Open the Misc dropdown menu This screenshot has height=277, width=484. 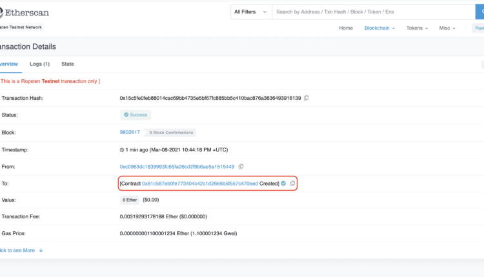(447, 28)
